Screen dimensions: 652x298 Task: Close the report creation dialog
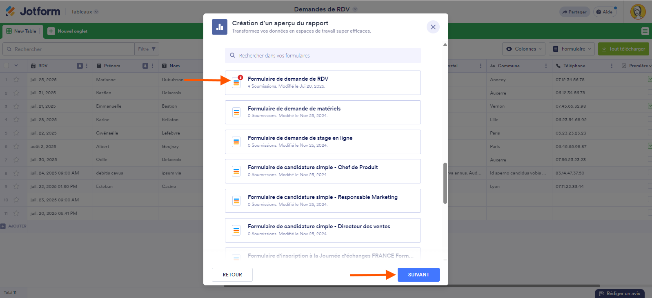point(433,27)
